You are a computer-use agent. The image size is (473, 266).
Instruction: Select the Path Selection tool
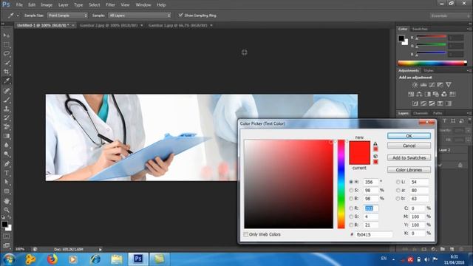[x=7, y=182]
